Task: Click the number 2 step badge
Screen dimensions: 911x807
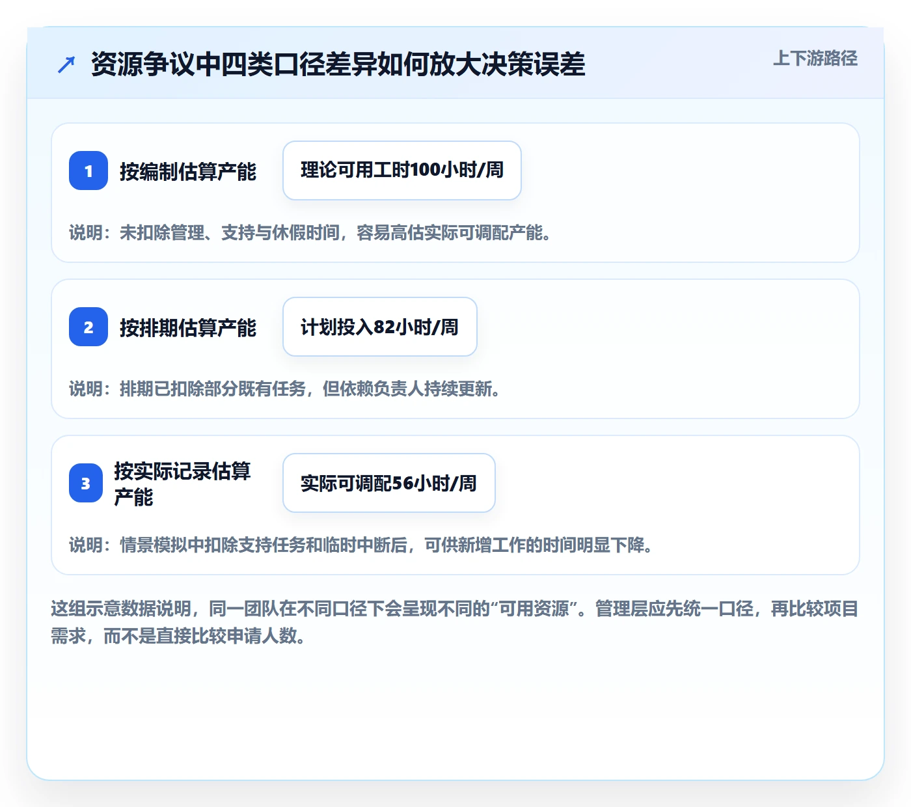Action: pos(88,327)
